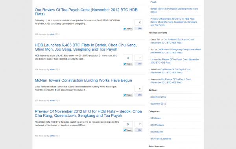
Task: Open Lisa's comment on Toa Payoh Crest review
Action: coord(175,61)
